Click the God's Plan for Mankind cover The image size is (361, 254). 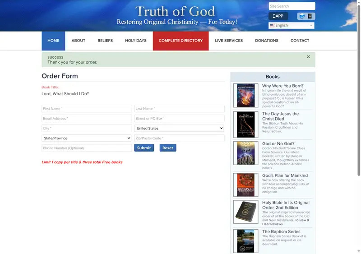(x=245, y=185)
